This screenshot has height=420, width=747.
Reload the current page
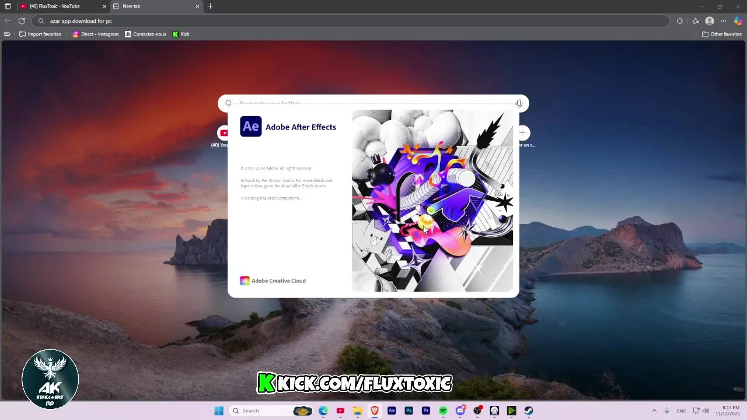point(22,21)
